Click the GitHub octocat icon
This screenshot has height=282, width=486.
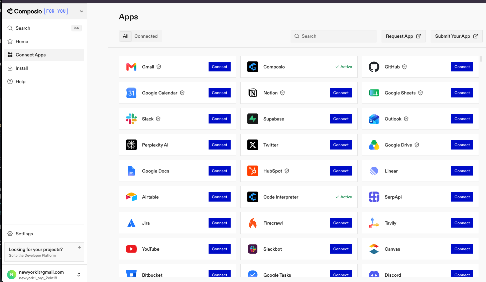(x=374, y=67)
